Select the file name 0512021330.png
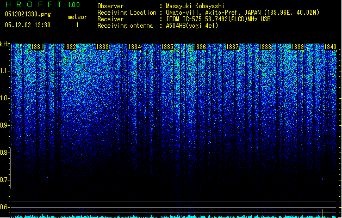 28,14
